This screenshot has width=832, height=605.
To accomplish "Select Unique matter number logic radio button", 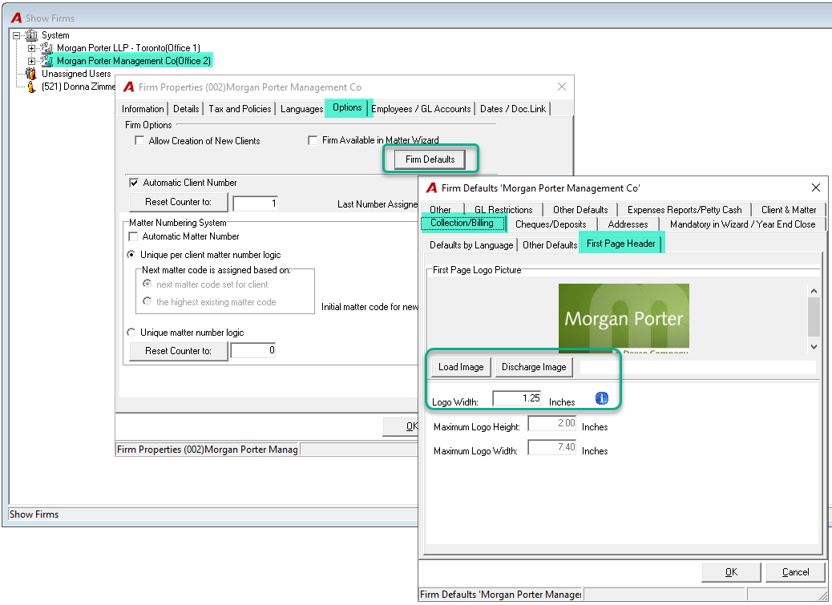I will click(131, 333).
